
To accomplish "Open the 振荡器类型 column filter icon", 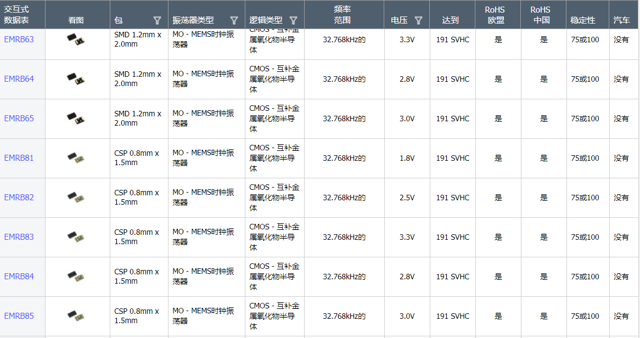I will click(234, 21).
